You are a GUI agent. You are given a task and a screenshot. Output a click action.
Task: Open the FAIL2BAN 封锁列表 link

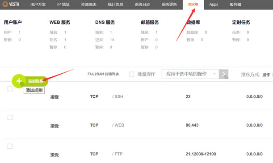[x=103, y=74]
